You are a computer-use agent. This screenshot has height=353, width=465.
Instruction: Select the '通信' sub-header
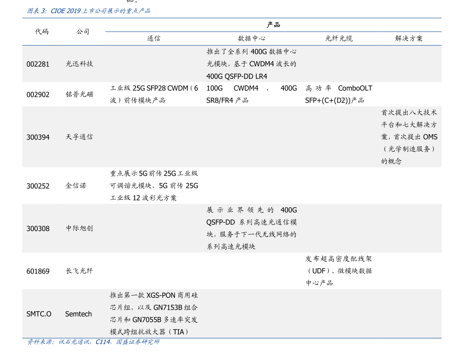tap(153, 38)
